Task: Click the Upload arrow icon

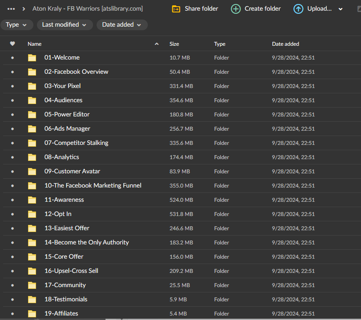Action: [298, 9]
